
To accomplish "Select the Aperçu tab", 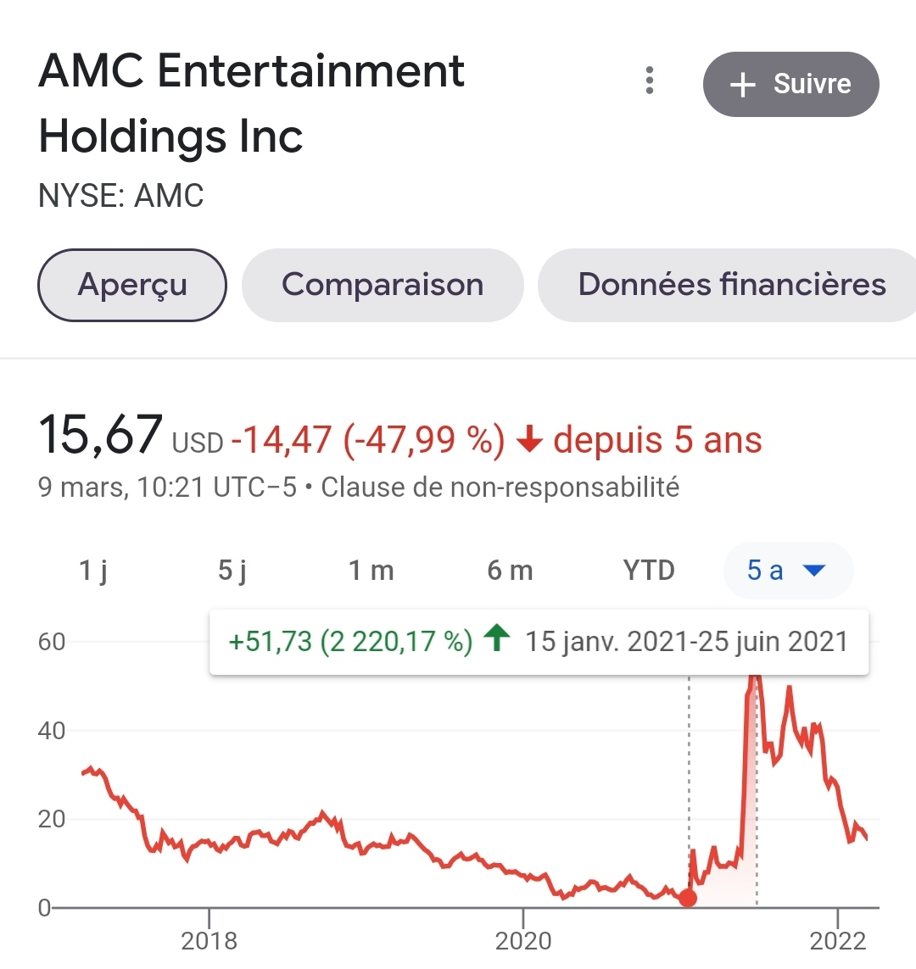I will (132, 285).
